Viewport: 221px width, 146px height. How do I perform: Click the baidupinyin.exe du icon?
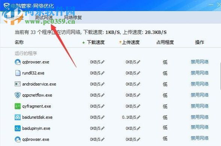click(18, 128)
